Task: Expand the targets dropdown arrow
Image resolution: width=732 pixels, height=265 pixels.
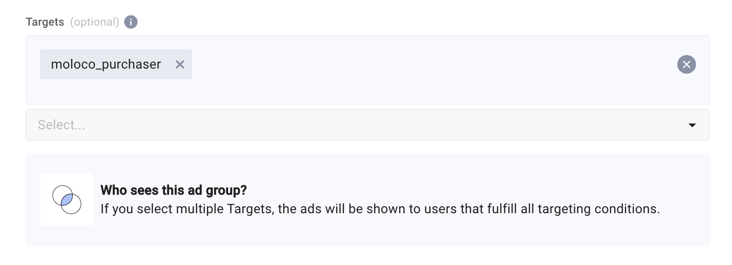Action: point(692,125)
